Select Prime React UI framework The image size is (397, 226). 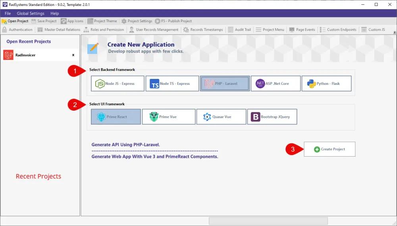pos(116,117)
